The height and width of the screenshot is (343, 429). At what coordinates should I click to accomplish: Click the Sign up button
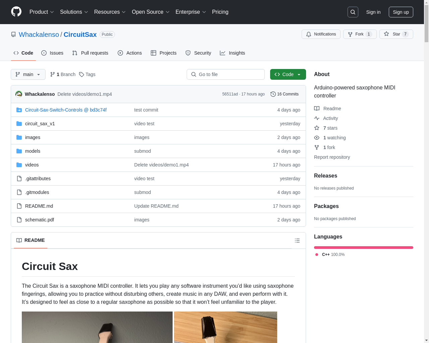click(x=401, y=12)
